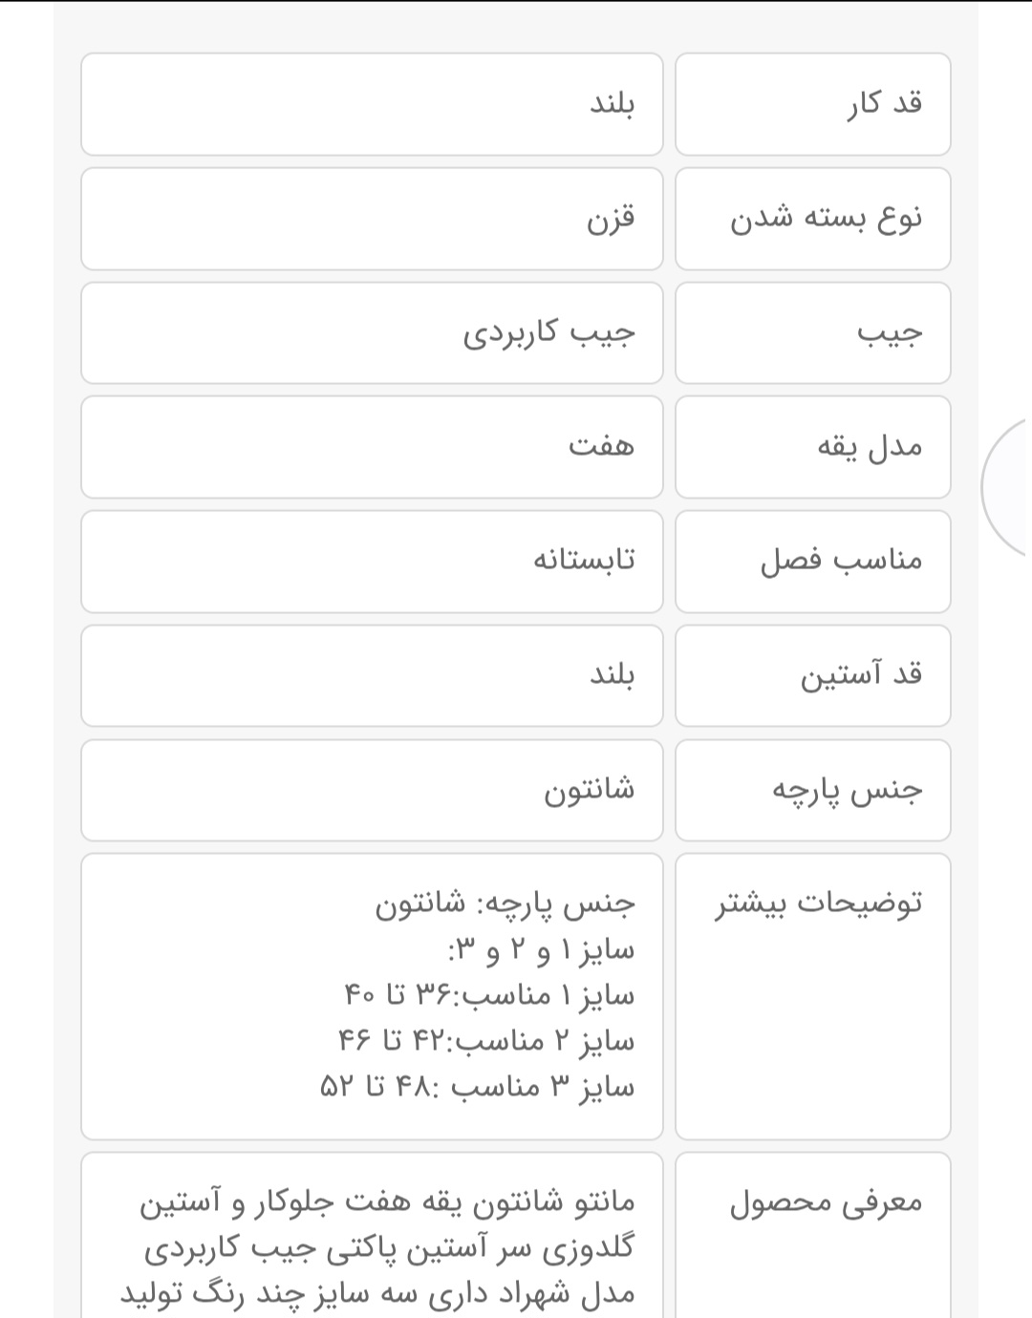The height and width of the screenshot is (1318, 1032).
Task: Select 'شانتون' value in the fabric type row
Action: [372, 790]
